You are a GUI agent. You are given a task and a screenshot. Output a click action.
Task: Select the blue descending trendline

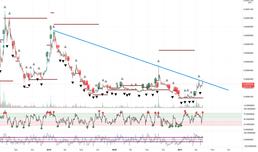pyautogui.click(x=141, y=60)
